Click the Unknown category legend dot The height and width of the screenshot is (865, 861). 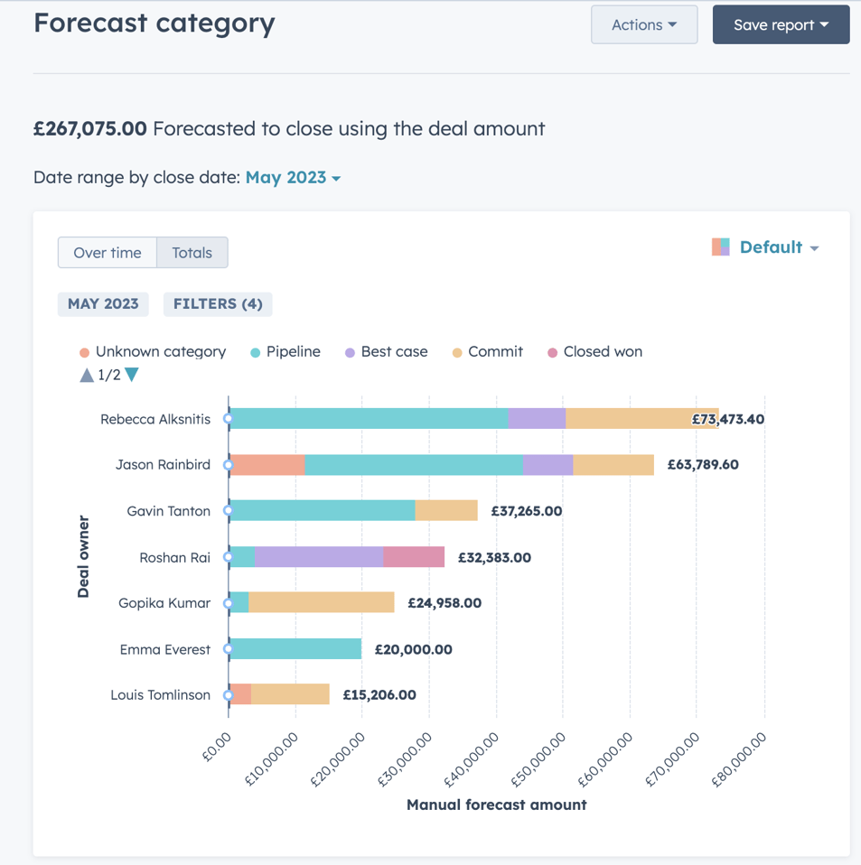(x=82, y=351)
